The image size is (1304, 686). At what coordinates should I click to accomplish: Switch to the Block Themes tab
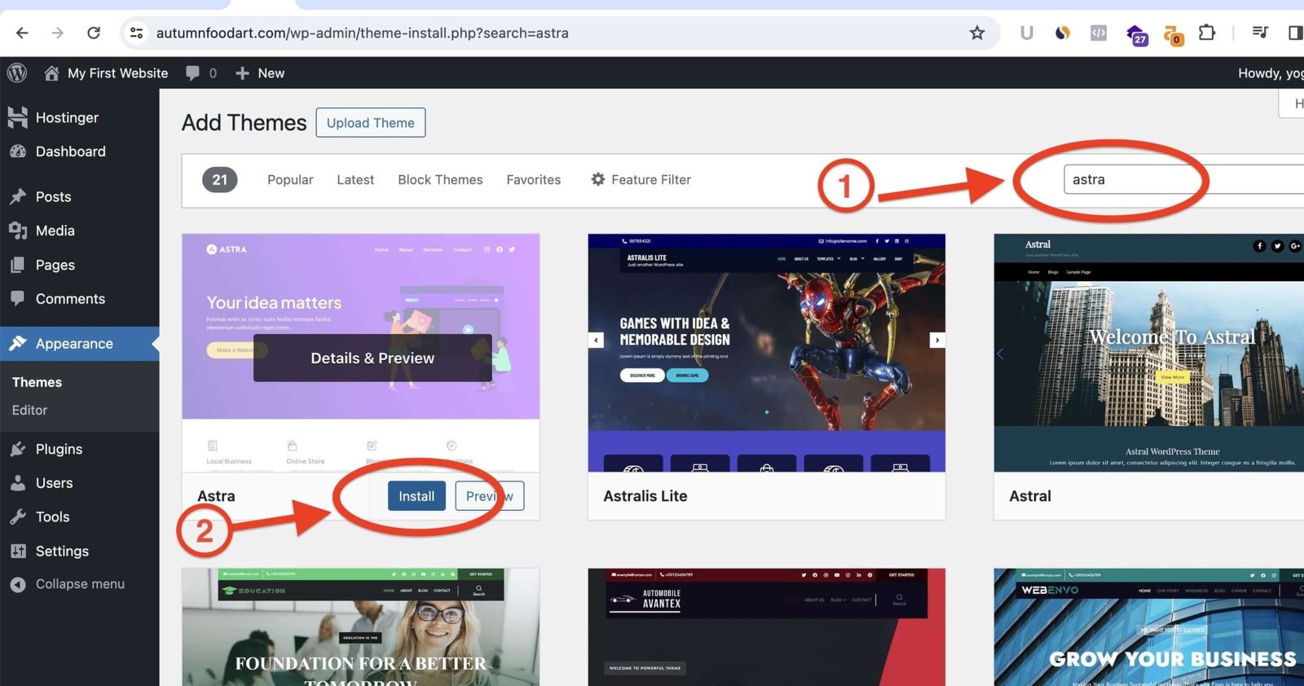click(x=440, y=179)
